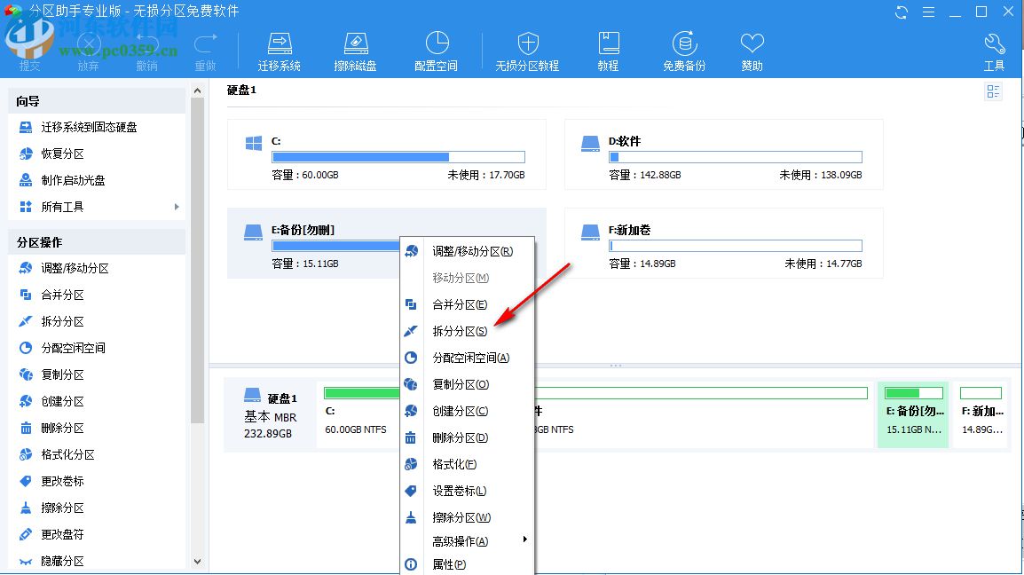Screen dimensions: 1024x575
Task: Open the 工具 tools wrench menu
Action: coord(994,49)
